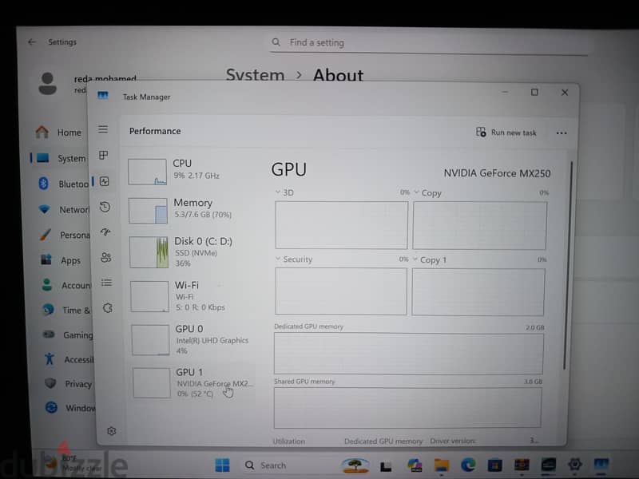Click System in the Settings breadcrumb
This screenshot has height=479, width=639.
(x=255, y=75)
